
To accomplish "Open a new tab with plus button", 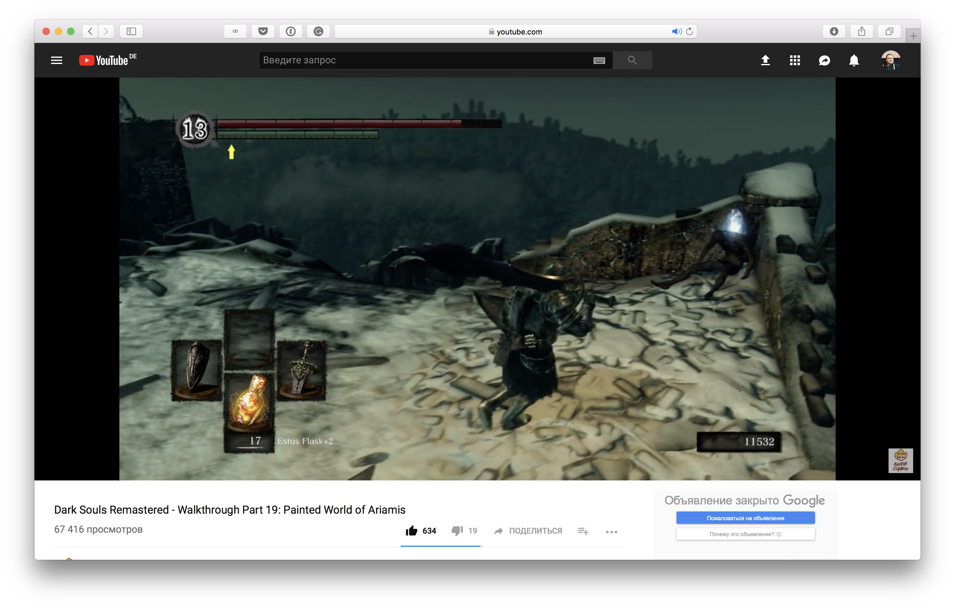I will pos(913,36).
